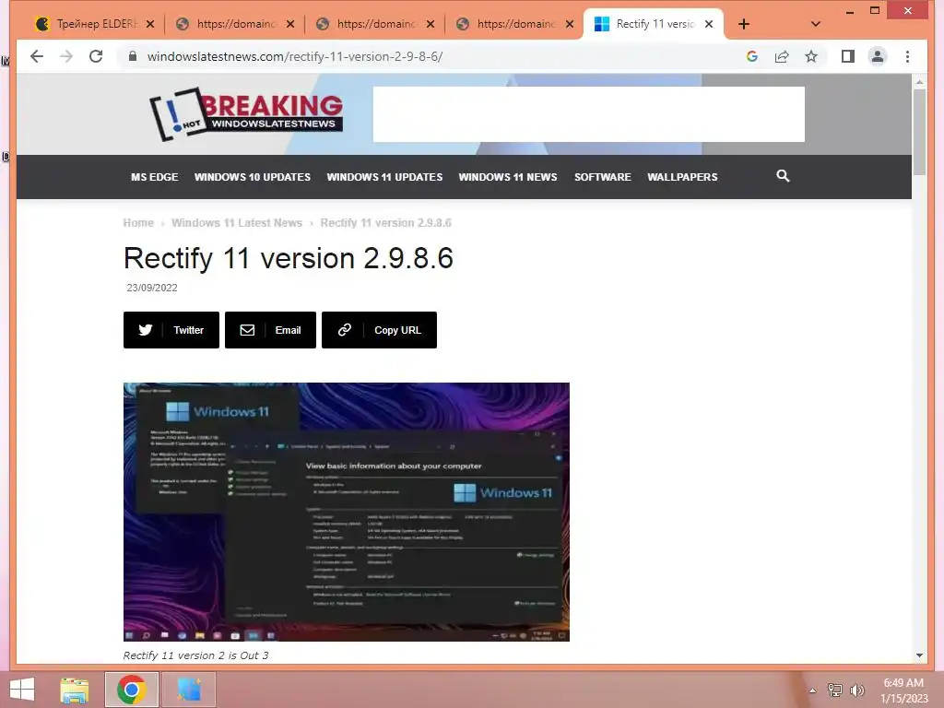
Task: Click the Breaking WindowsLatestNews logo
Action: 246,114
